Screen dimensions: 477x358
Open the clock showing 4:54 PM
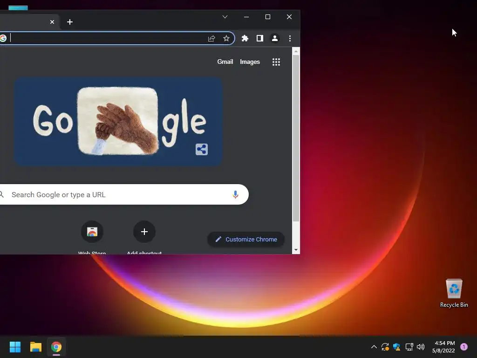443,347
